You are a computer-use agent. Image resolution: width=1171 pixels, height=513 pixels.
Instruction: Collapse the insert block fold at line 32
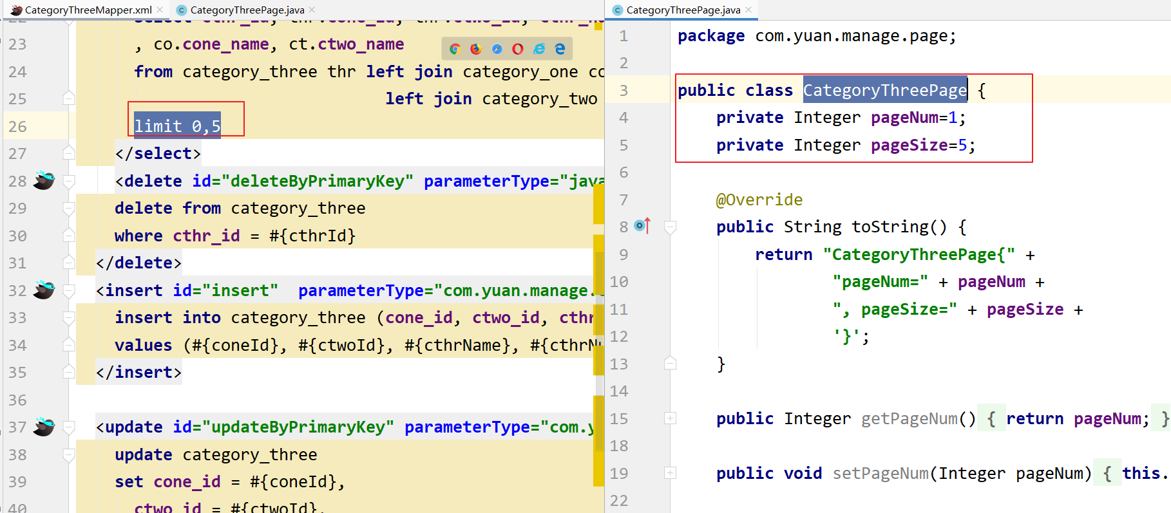coord(69,290)
